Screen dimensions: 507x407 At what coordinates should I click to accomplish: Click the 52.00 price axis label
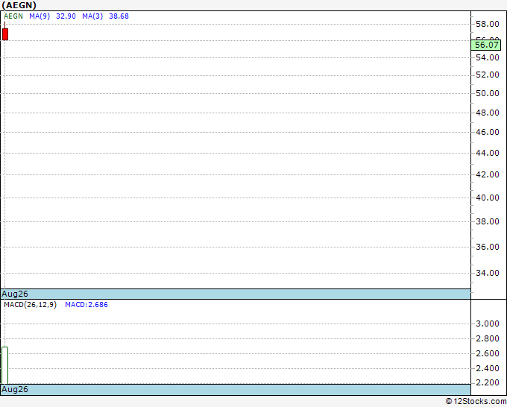coord(488,75)
